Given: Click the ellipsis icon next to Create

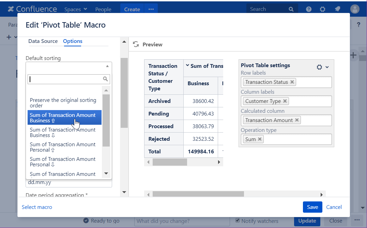Looking at the screenshot, I should (151, 9).
